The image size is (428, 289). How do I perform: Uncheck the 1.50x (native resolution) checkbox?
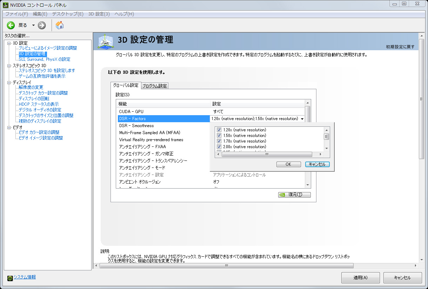219,136
